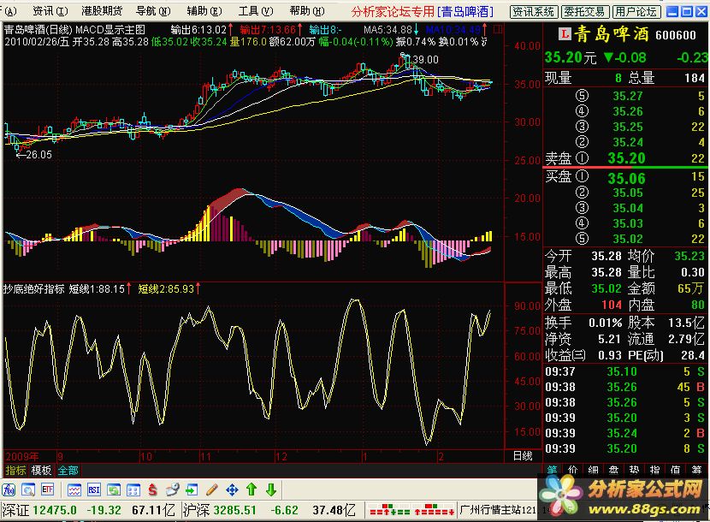Click the red dollar sign icon
The image size is (710, 522).
[152, 489]
